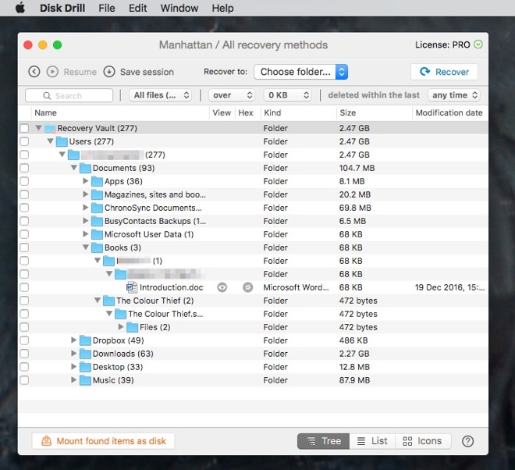Open the Apple menu
The height and width of the screenshot is (470, 515).
tap(20, 8)
